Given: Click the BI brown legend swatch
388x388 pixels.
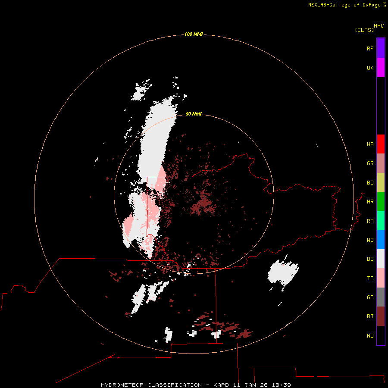Looking at the screenshot, I should pyautogui.click(x=381, y=316).
